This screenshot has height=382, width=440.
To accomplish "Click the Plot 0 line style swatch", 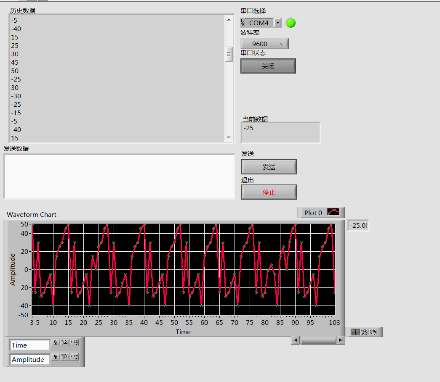I will (333, 212).
